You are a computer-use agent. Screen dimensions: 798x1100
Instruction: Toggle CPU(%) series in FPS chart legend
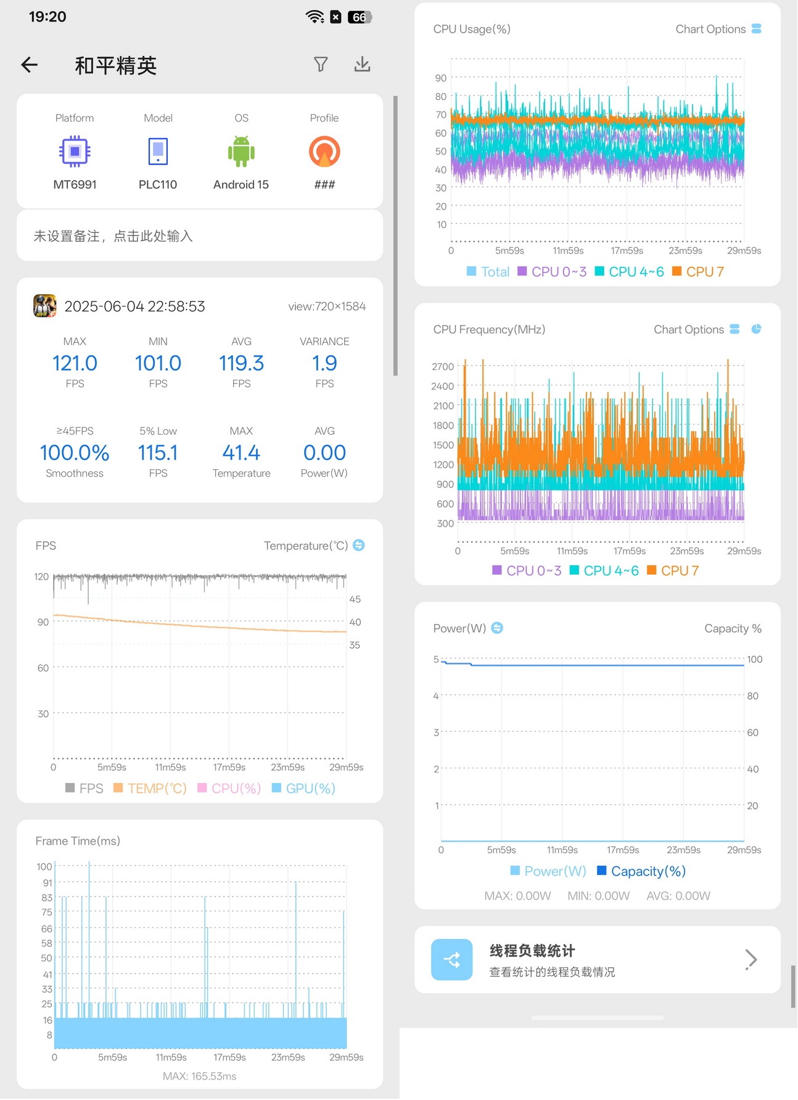click(229, 788)
